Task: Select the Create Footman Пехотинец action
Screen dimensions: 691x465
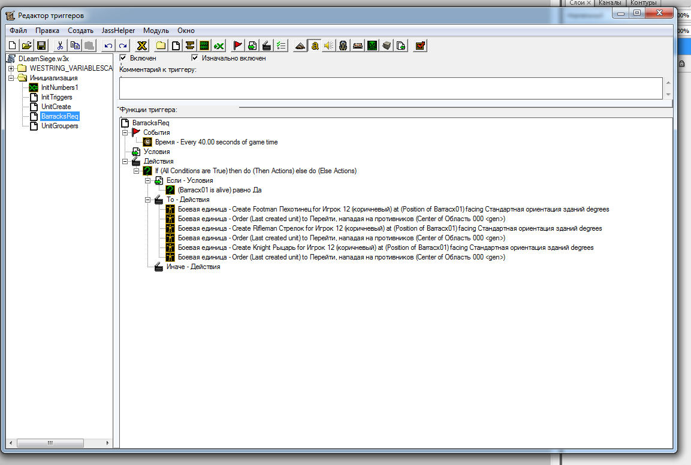Action: [x=394, y=209]
